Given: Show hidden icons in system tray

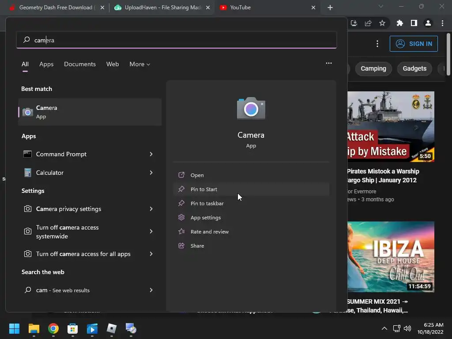Looking at the screenshot, I should [x=384, y=328].
